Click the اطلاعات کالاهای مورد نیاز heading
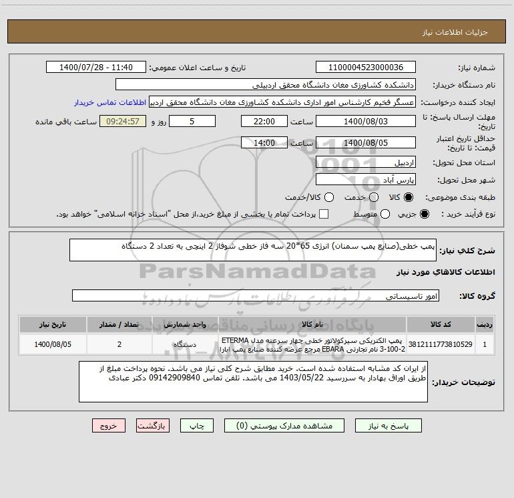 (446, 272)
